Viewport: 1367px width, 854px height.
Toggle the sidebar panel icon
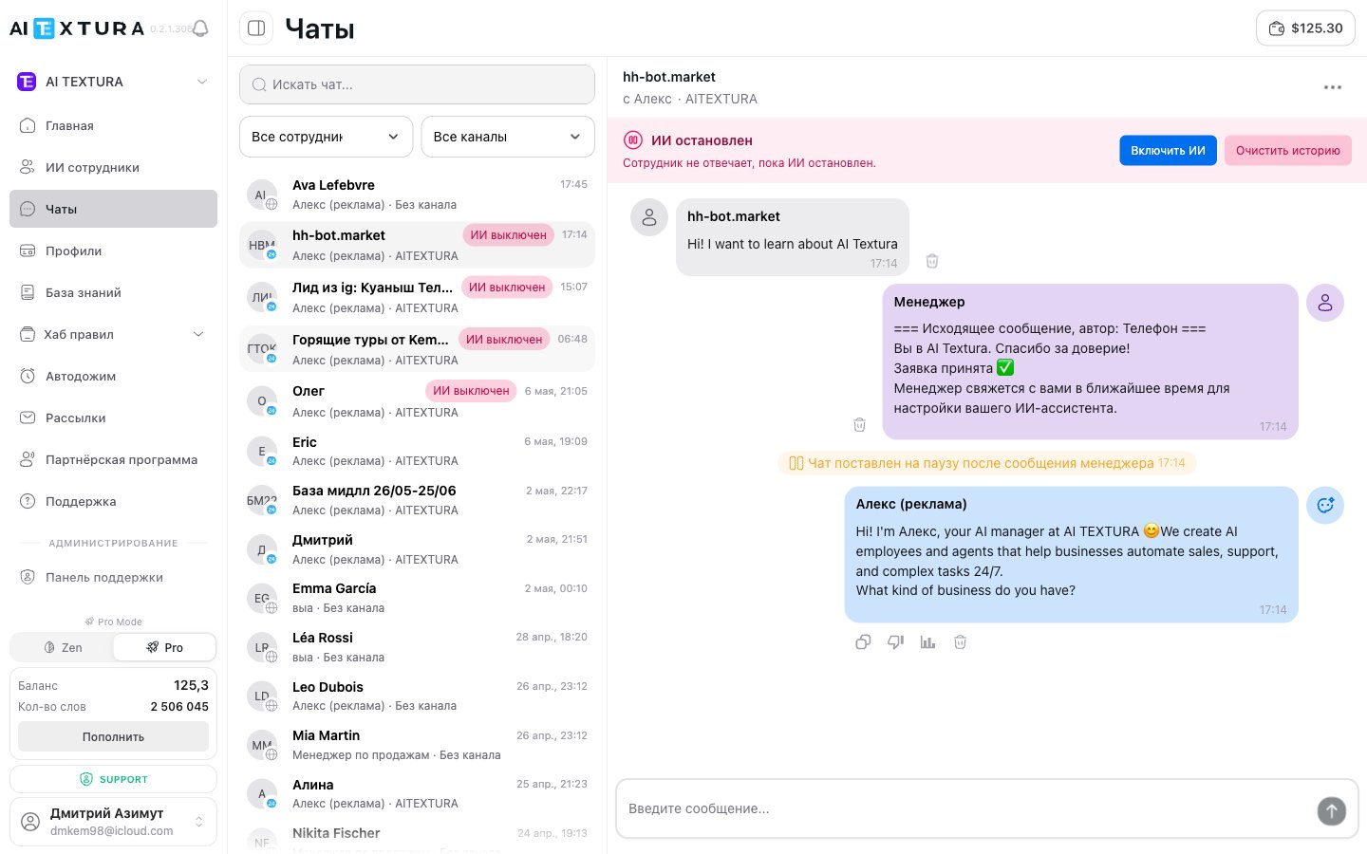point(256,28)
